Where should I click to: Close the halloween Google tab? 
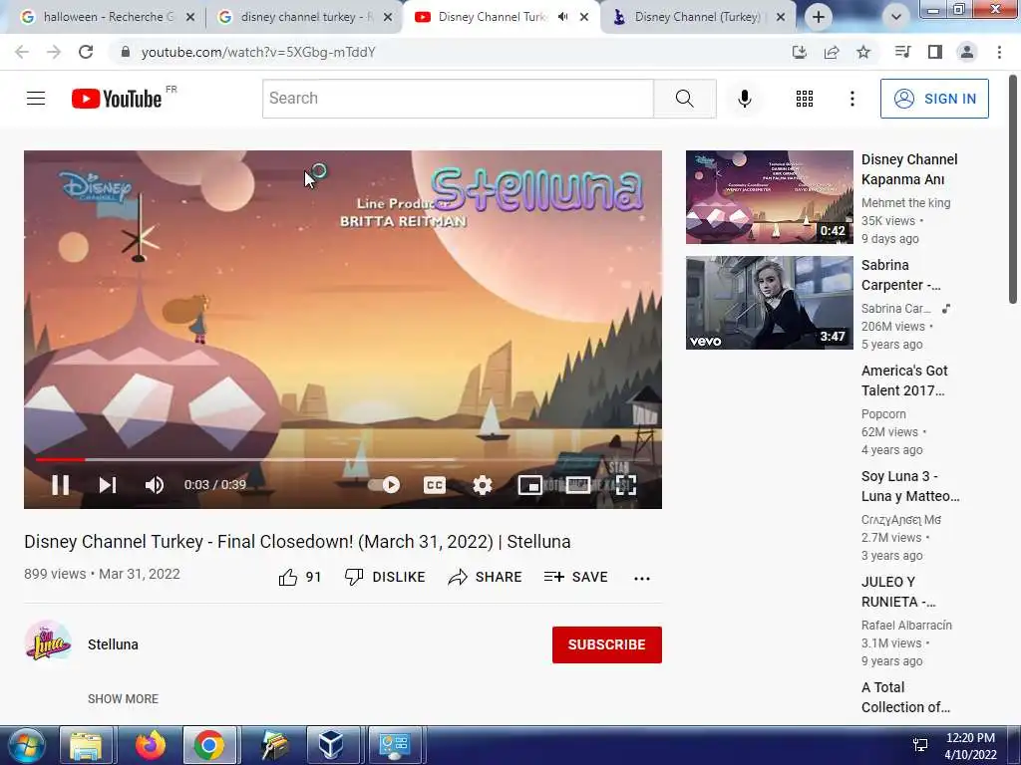point(190,17)
